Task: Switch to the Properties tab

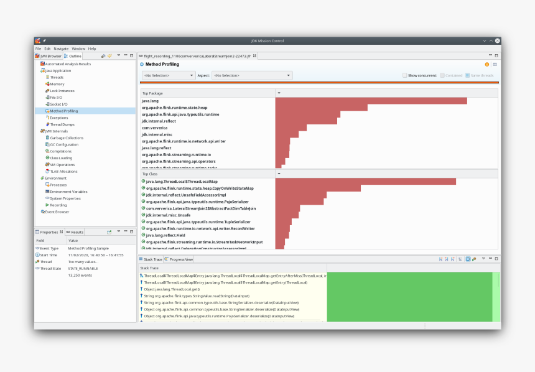Action: pos(49,232)
